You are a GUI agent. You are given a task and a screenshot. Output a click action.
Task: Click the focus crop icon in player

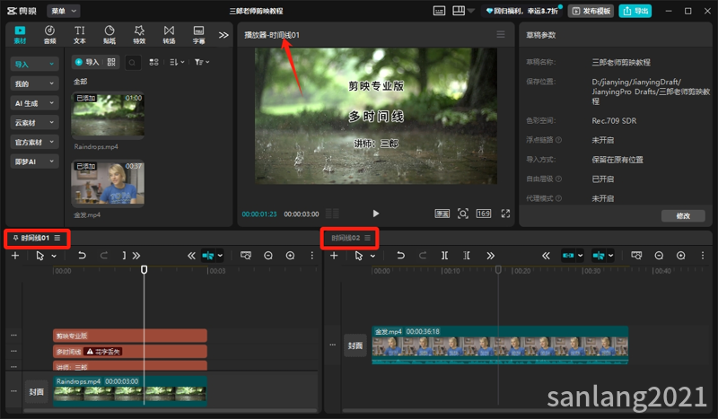[x=463, y=214]
